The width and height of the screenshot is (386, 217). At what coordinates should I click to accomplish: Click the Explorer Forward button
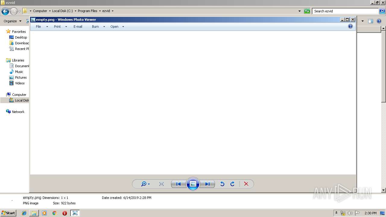click(14, 11)
